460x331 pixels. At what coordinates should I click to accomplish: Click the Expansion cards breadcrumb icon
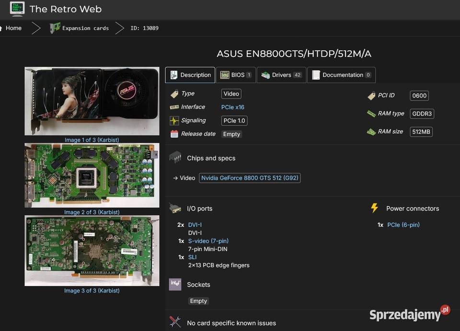coord(55,28)
